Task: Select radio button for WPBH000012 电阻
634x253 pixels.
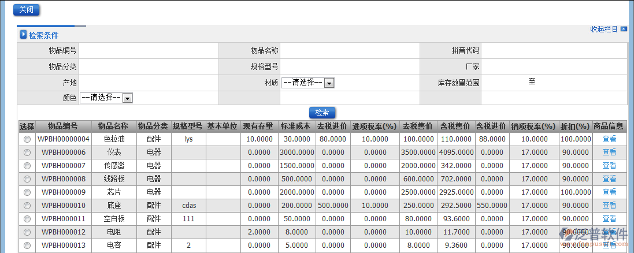Action: coord(27,232)
